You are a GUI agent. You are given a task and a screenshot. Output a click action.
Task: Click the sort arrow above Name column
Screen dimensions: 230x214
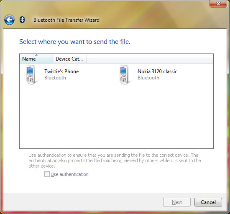tap(36, 55)
